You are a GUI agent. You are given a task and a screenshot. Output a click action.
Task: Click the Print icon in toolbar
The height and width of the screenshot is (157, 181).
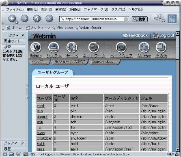click(x=158, y=17)
